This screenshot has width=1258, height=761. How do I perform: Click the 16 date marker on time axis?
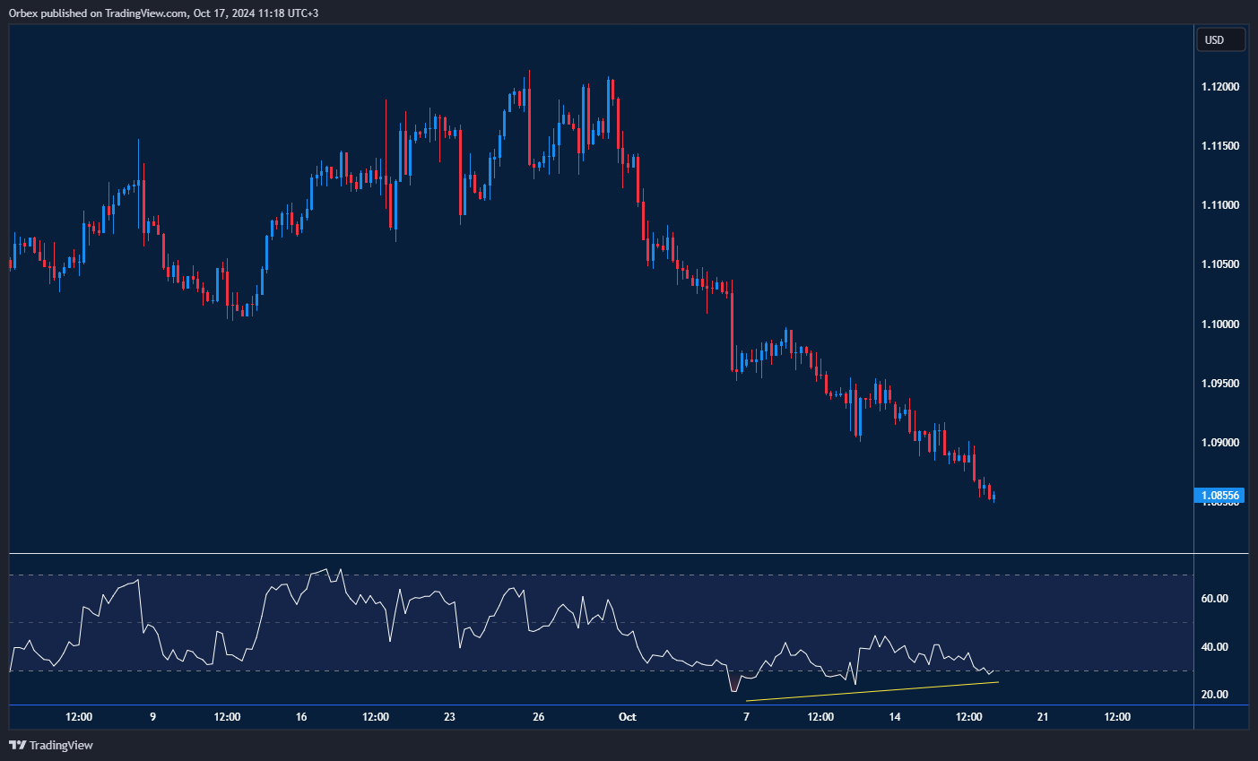(301, 717)
